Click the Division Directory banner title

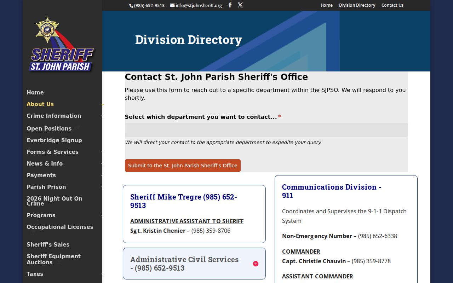(189, 40)
